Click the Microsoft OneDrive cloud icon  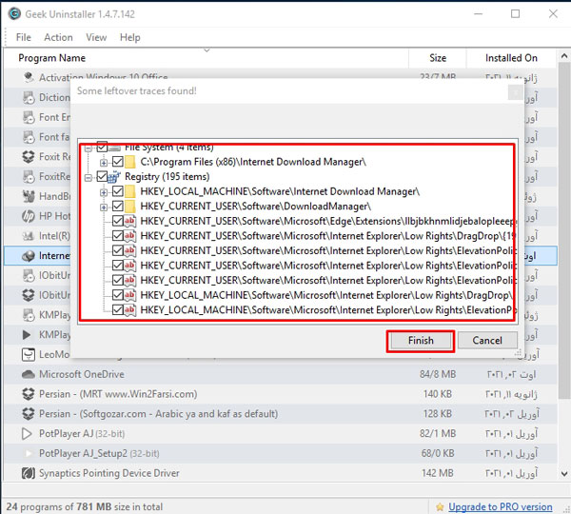coord(28,374)
